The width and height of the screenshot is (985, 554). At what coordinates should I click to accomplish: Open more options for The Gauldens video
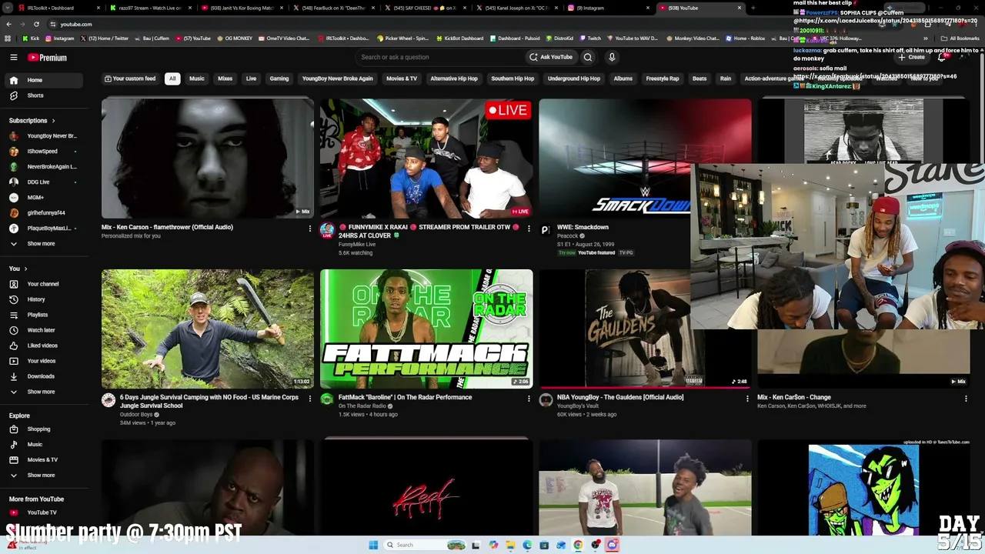747,399
